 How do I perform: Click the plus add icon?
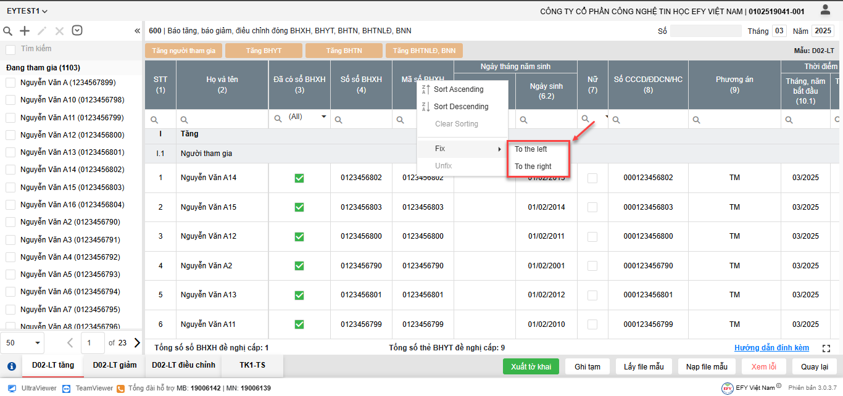pos(25,31)
